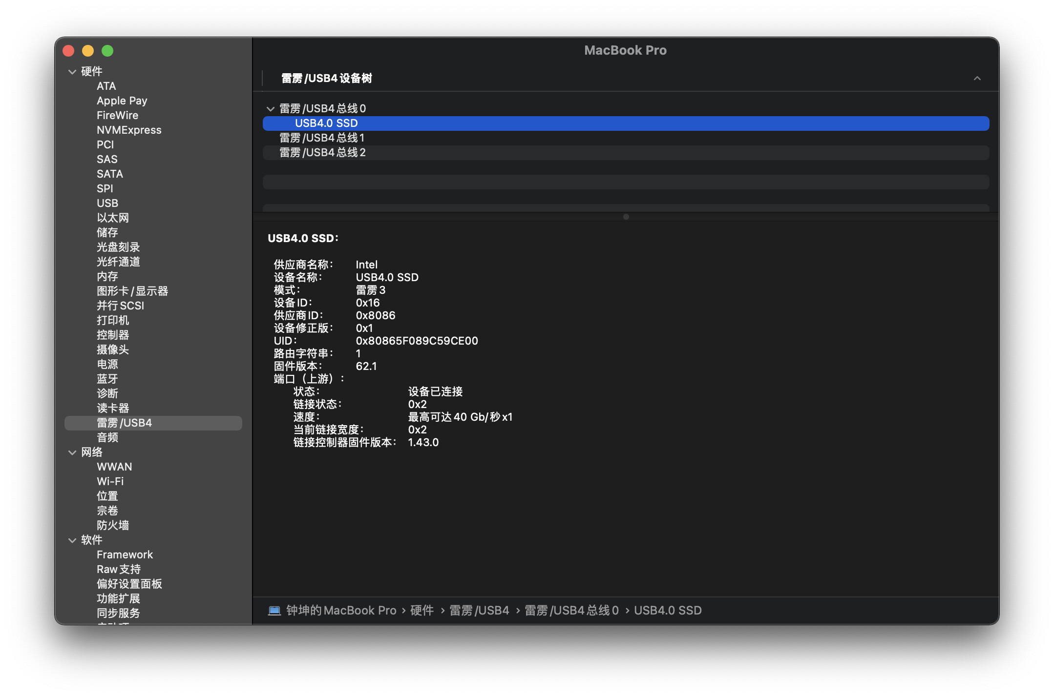Select 雷雳/USB4 总线 1 row
This screenshot has width=1054, height=697.
(x=626, y=138)
